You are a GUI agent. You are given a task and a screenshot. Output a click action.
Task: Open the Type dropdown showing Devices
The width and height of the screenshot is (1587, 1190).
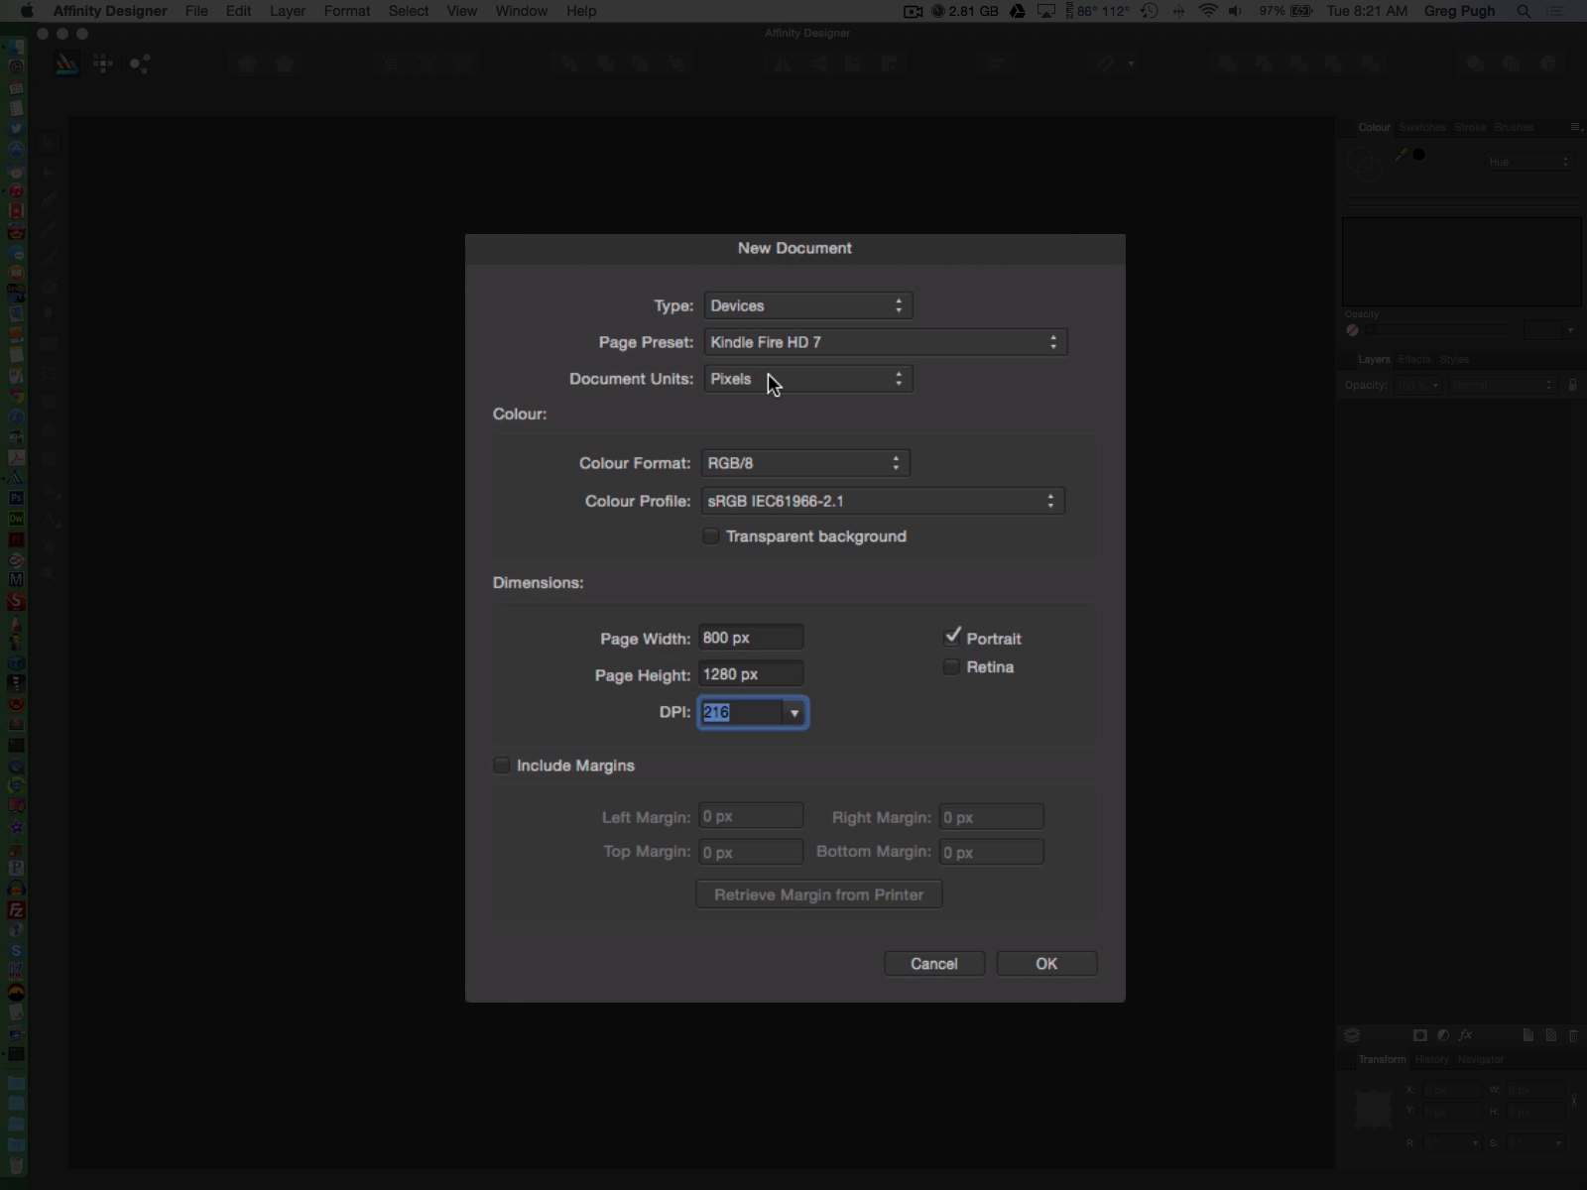point(808,305)
